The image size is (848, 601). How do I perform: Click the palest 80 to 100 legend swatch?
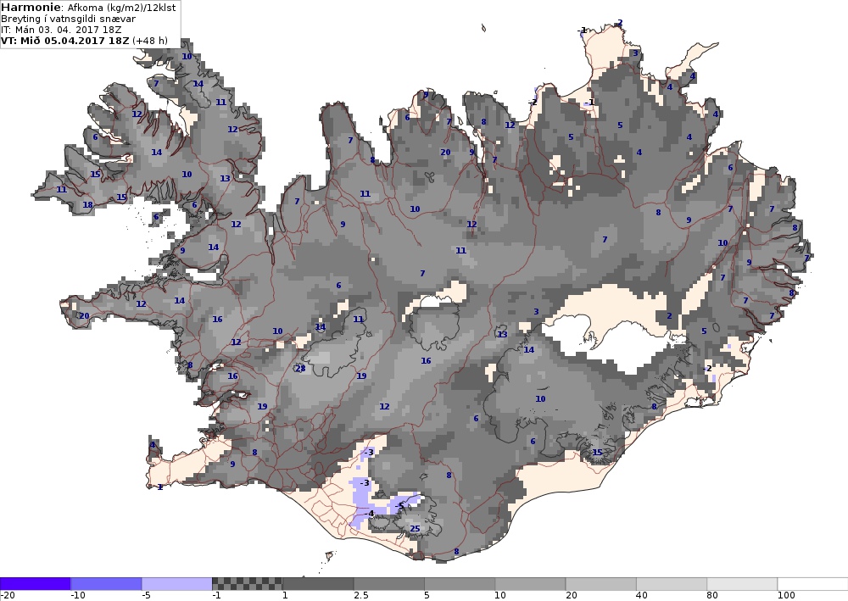(x=742, y=584)
